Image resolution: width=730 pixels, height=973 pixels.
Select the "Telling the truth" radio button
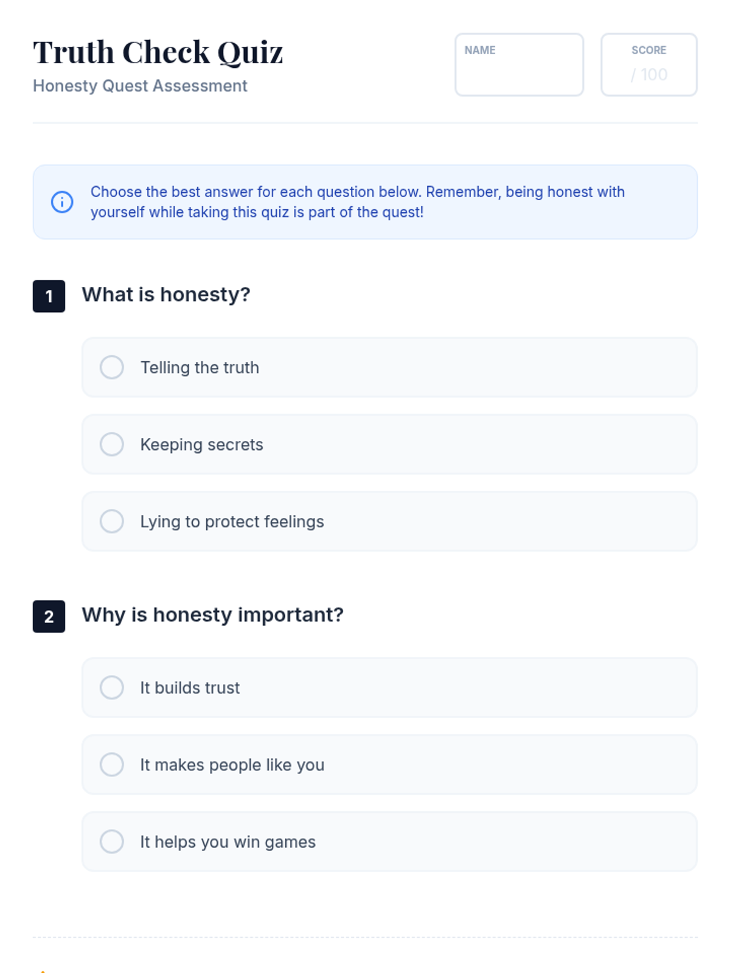pos(112,367)
